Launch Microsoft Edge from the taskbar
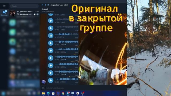This screenshot has height=96, width=171. point(48,93)
